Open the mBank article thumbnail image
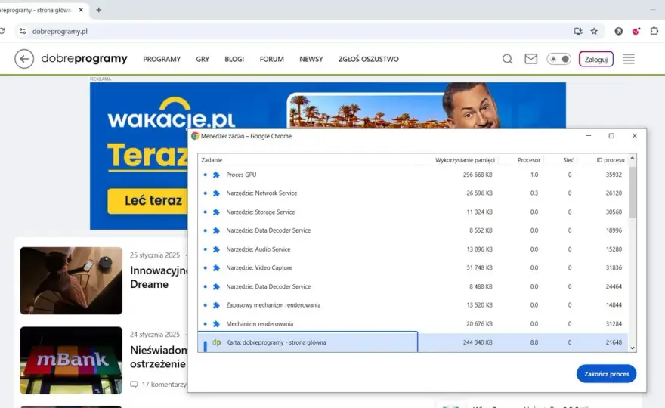 click(71, 360)
